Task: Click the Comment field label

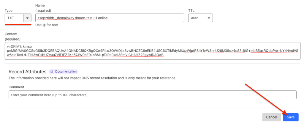Action: tap(16, 87)
